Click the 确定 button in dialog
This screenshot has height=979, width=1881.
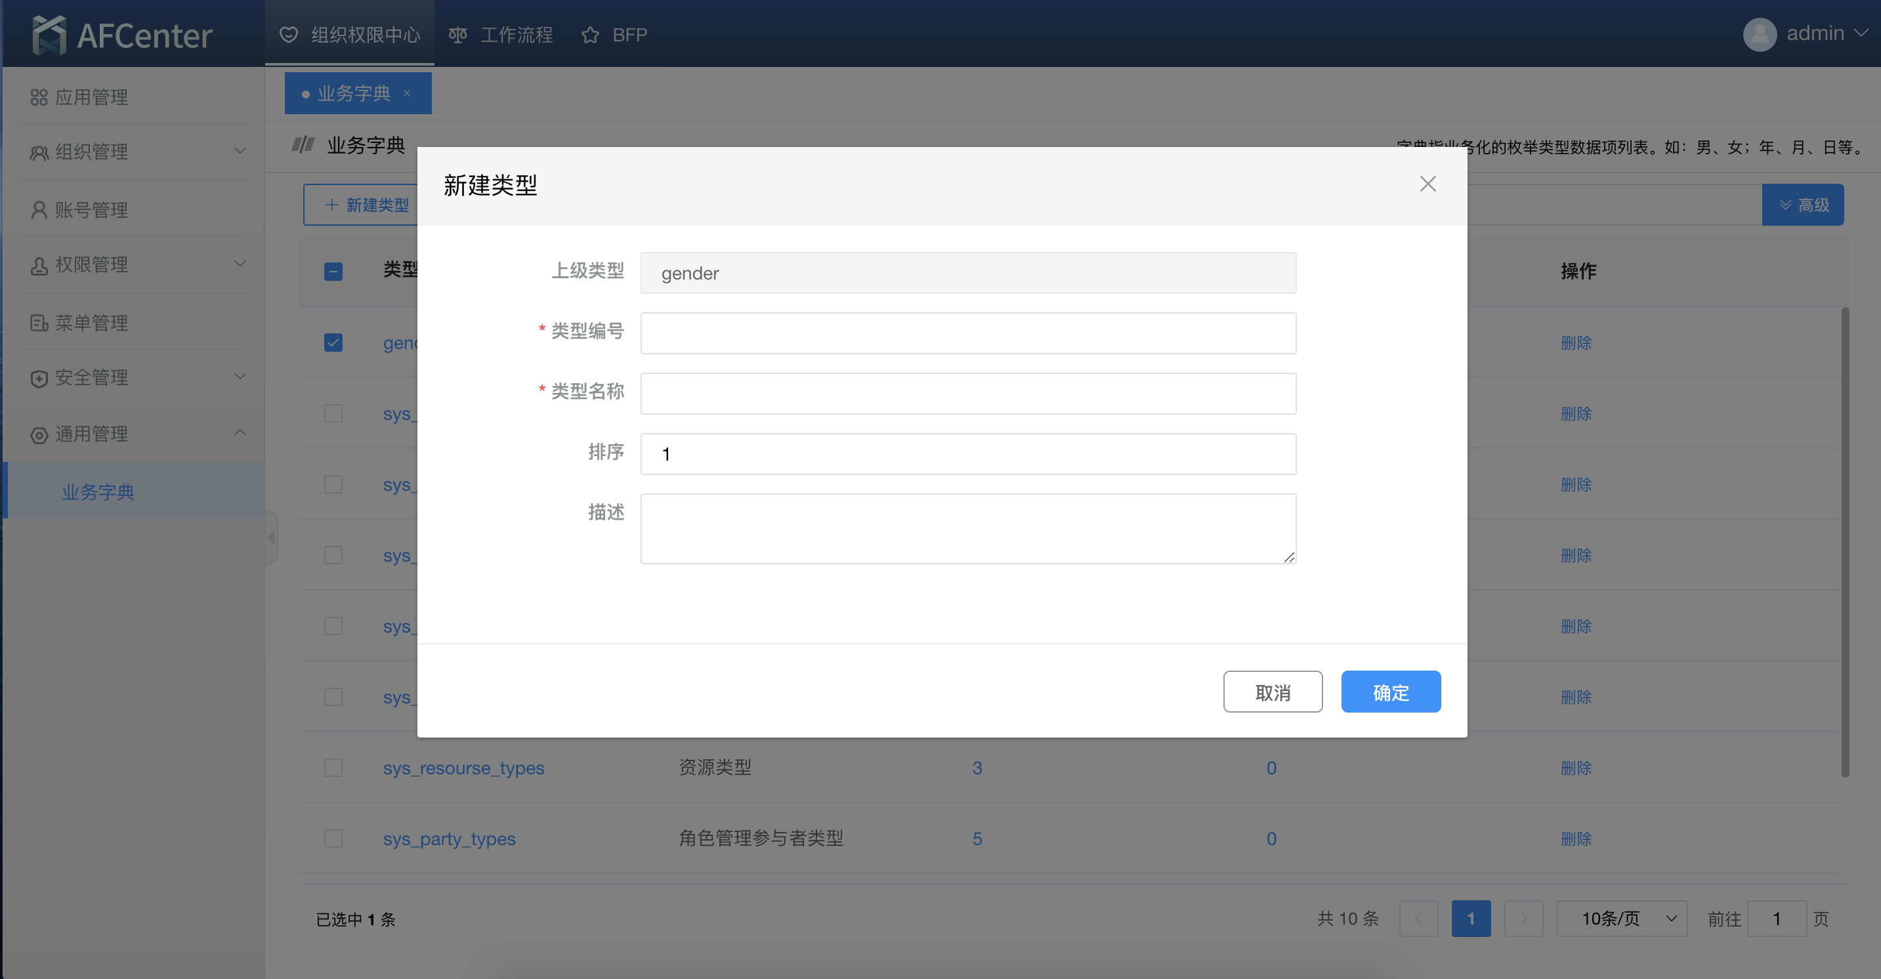[x=1390, y=692]
